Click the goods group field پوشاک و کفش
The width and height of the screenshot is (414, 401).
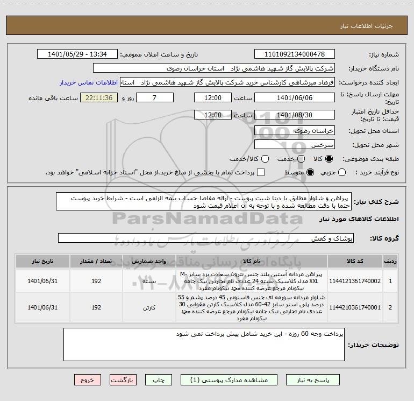coord(206,238)
